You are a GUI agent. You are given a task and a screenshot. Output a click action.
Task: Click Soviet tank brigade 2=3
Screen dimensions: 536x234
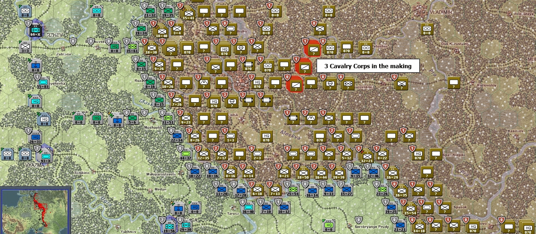(257, 154)
